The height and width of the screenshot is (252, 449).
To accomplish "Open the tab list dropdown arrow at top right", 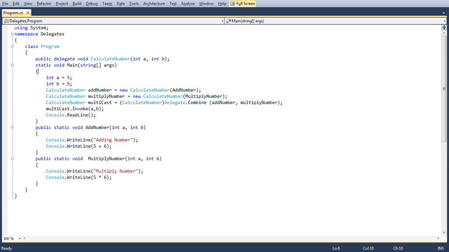I will tap(444, 13).
